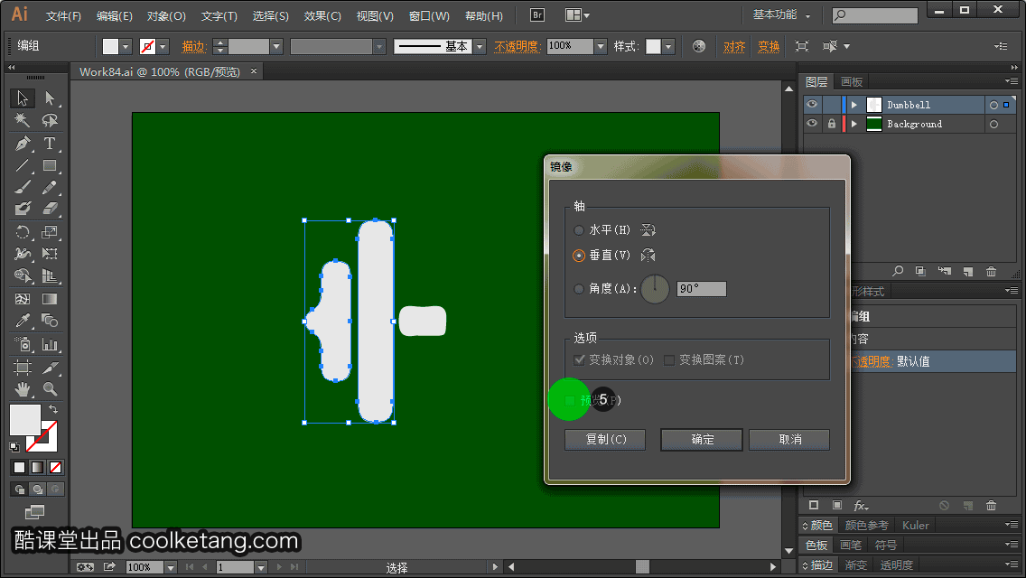Expand the Dumbbell layer contents
Image resolution: width=1026 pixels, height=578 pixels.
[853, 105]
